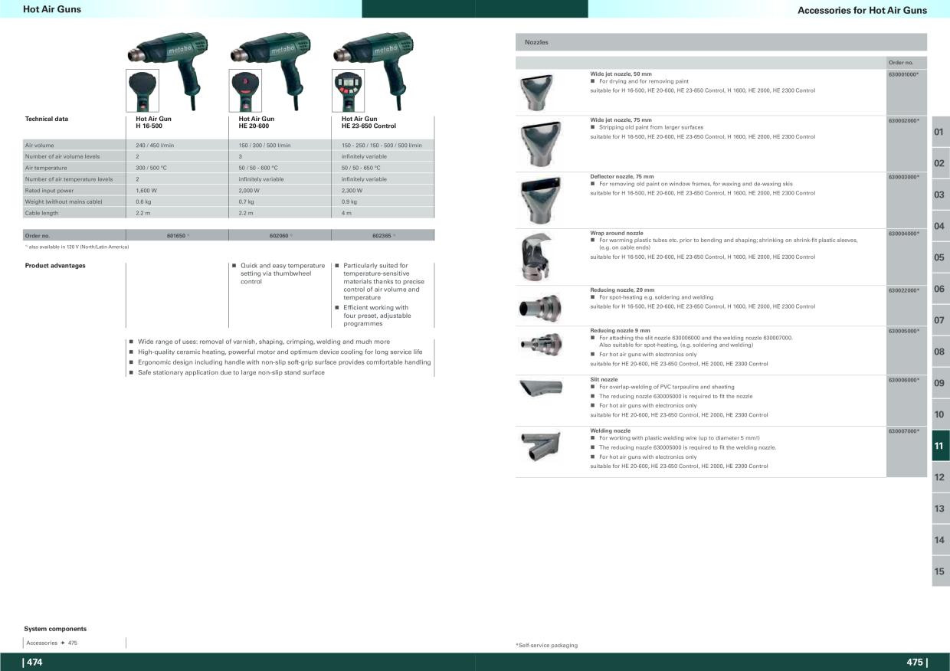The image size is (950, 671).
Task: Click the Rated input power row label
Action: pyautogui.click(x=49, y=191)
